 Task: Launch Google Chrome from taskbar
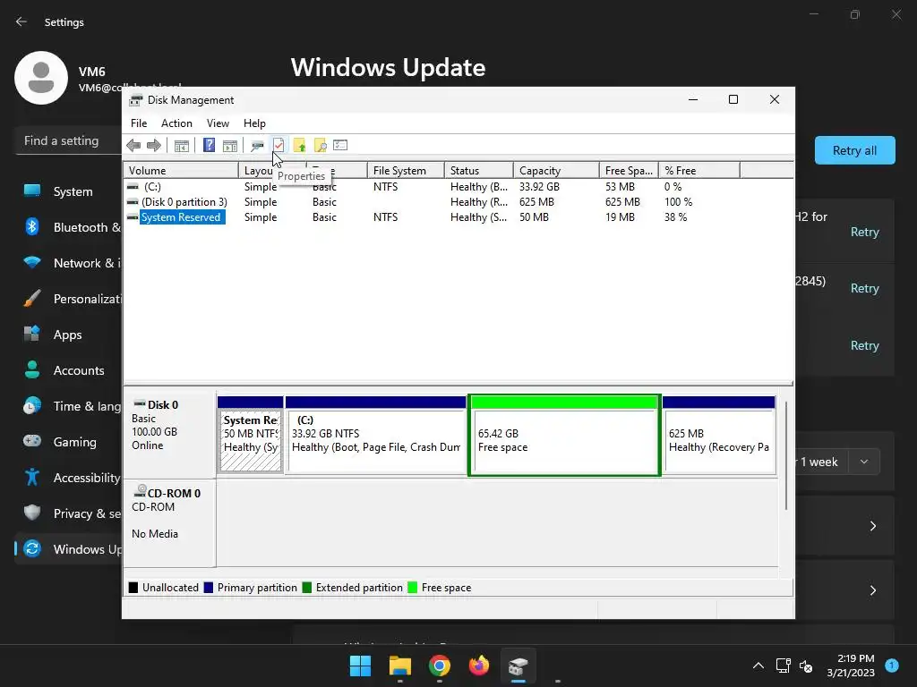click(439, 666)
